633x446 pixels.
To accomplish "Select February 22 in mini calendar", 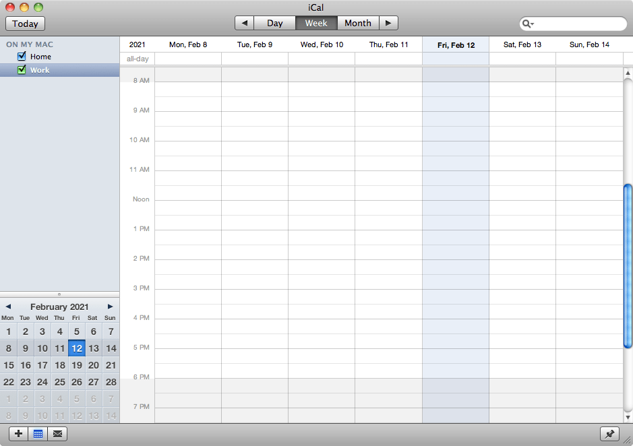I will pyautogui.click(x=9, y=382).
